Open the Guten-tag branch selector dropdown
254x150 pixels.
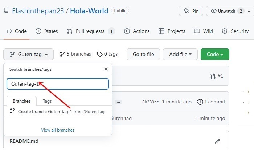(29, 54)
